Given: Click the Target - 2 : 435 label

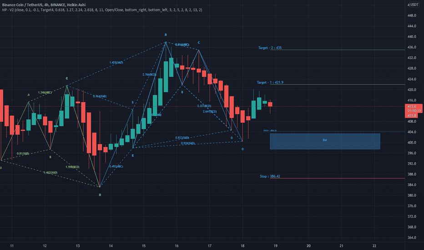Looking at the screenshot, I should (270, 48).
